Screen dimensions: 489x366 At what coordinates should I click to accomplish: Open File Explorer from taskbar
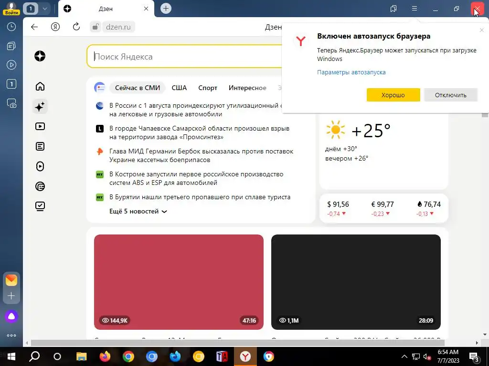click(81, 356)
